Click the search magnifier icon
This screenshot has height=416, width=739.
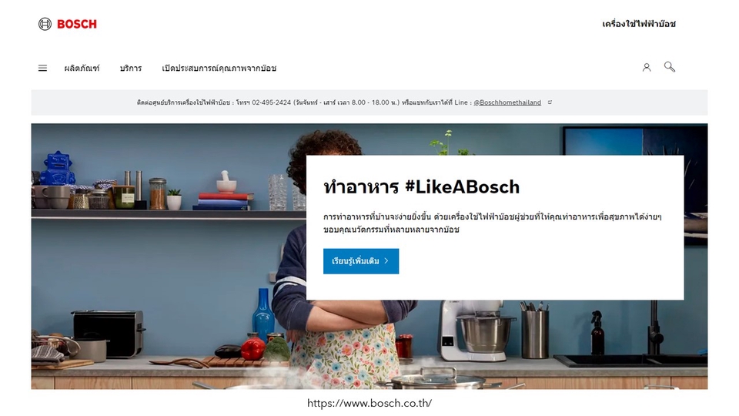coord(669,67)
